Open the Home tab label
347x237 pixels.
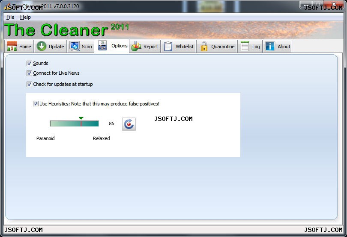tap(25, 47)
